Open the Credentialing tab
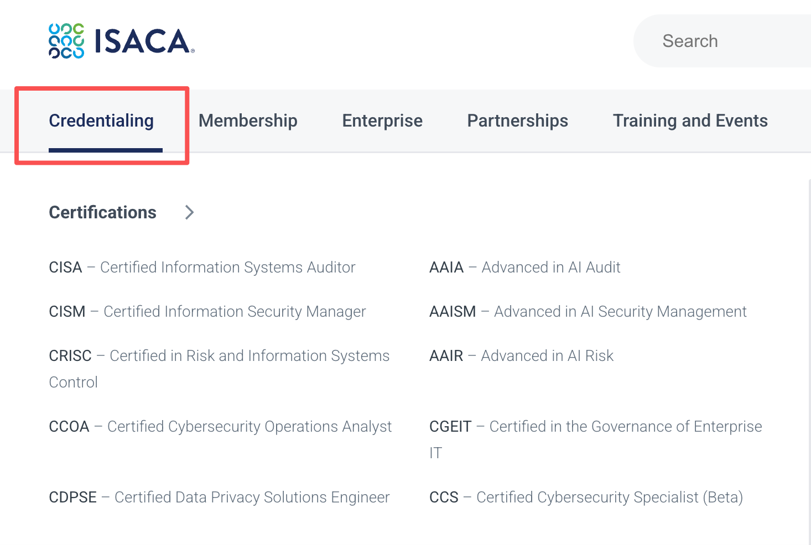This screenshot has height=545, width=811. tap(101, 120)
